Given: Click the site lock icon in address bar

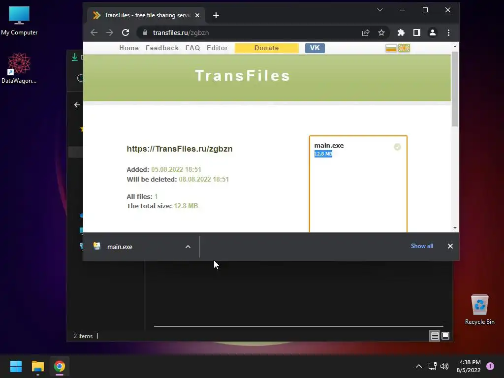Looking at the screenshot, I should 145,32.
